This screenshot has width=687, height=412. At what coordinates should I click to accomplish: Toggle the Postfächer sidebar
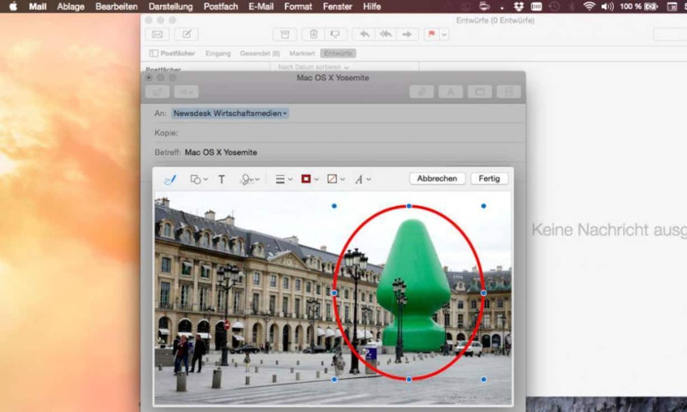tap(172, 53)
